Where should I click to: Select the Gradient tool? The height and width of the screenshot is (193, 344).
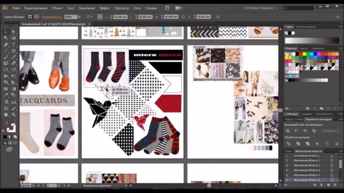[x=13, y=89]
